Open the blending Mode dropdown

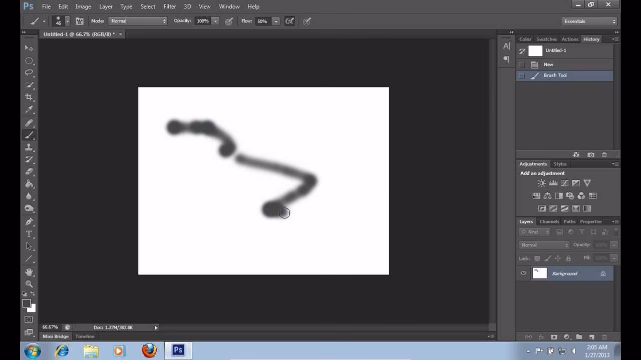(138, 21)
